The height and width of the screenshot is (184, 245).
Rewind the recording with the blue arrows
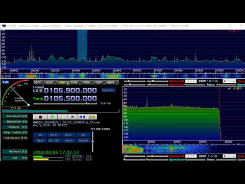tap(82, 117)
